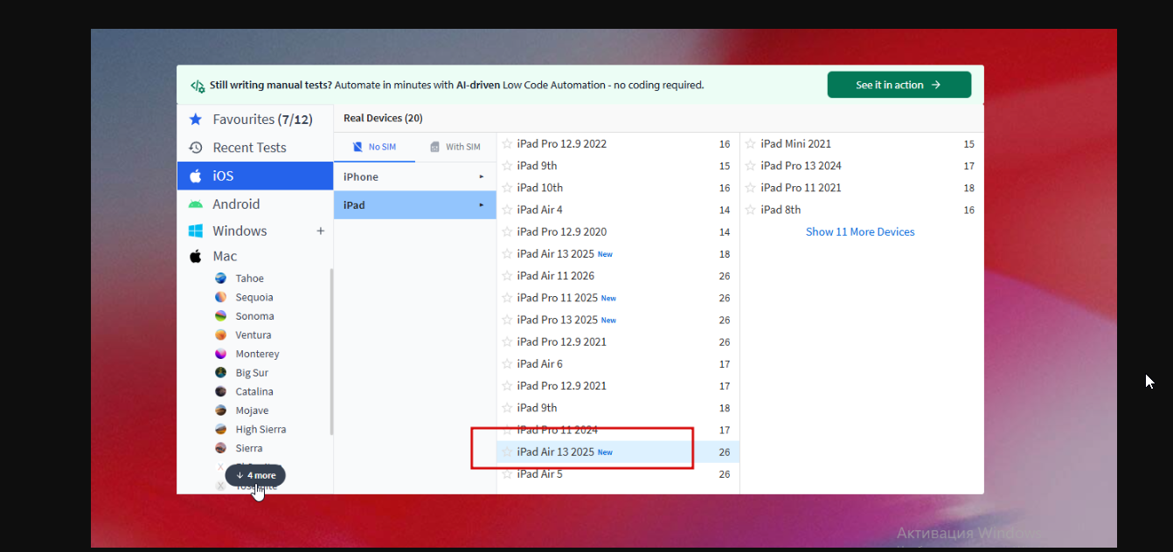
Task: Launch iPad Air 11 2026 device
Action: coord(618,276)
